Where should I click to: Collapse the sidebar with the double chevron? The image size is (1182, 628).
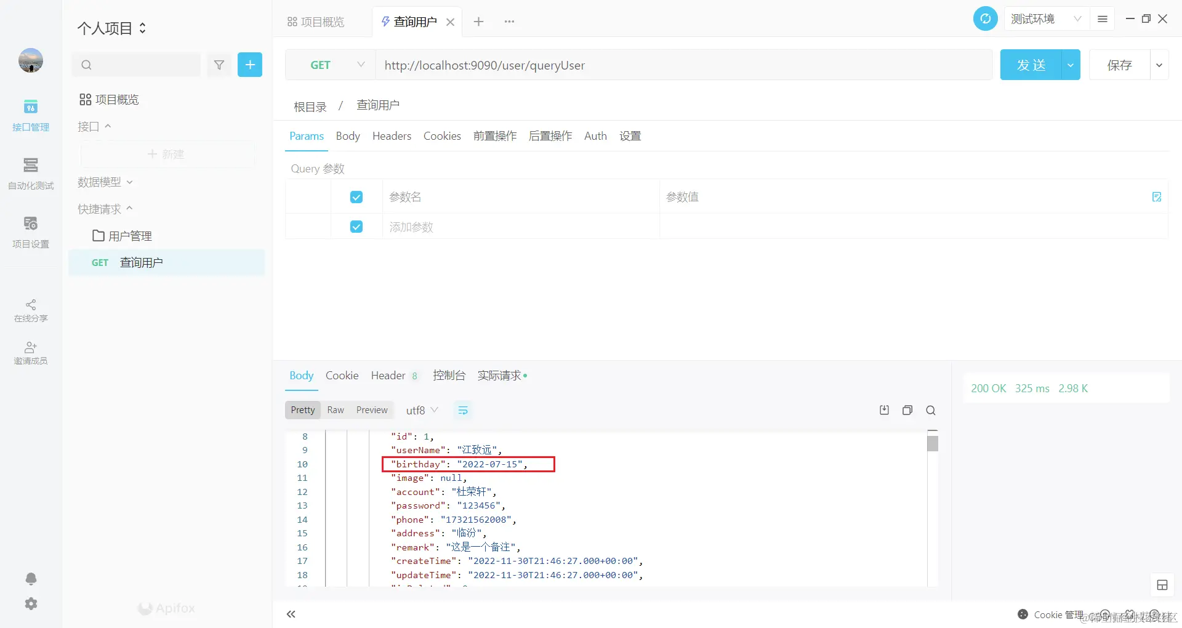tap(291, 614)
